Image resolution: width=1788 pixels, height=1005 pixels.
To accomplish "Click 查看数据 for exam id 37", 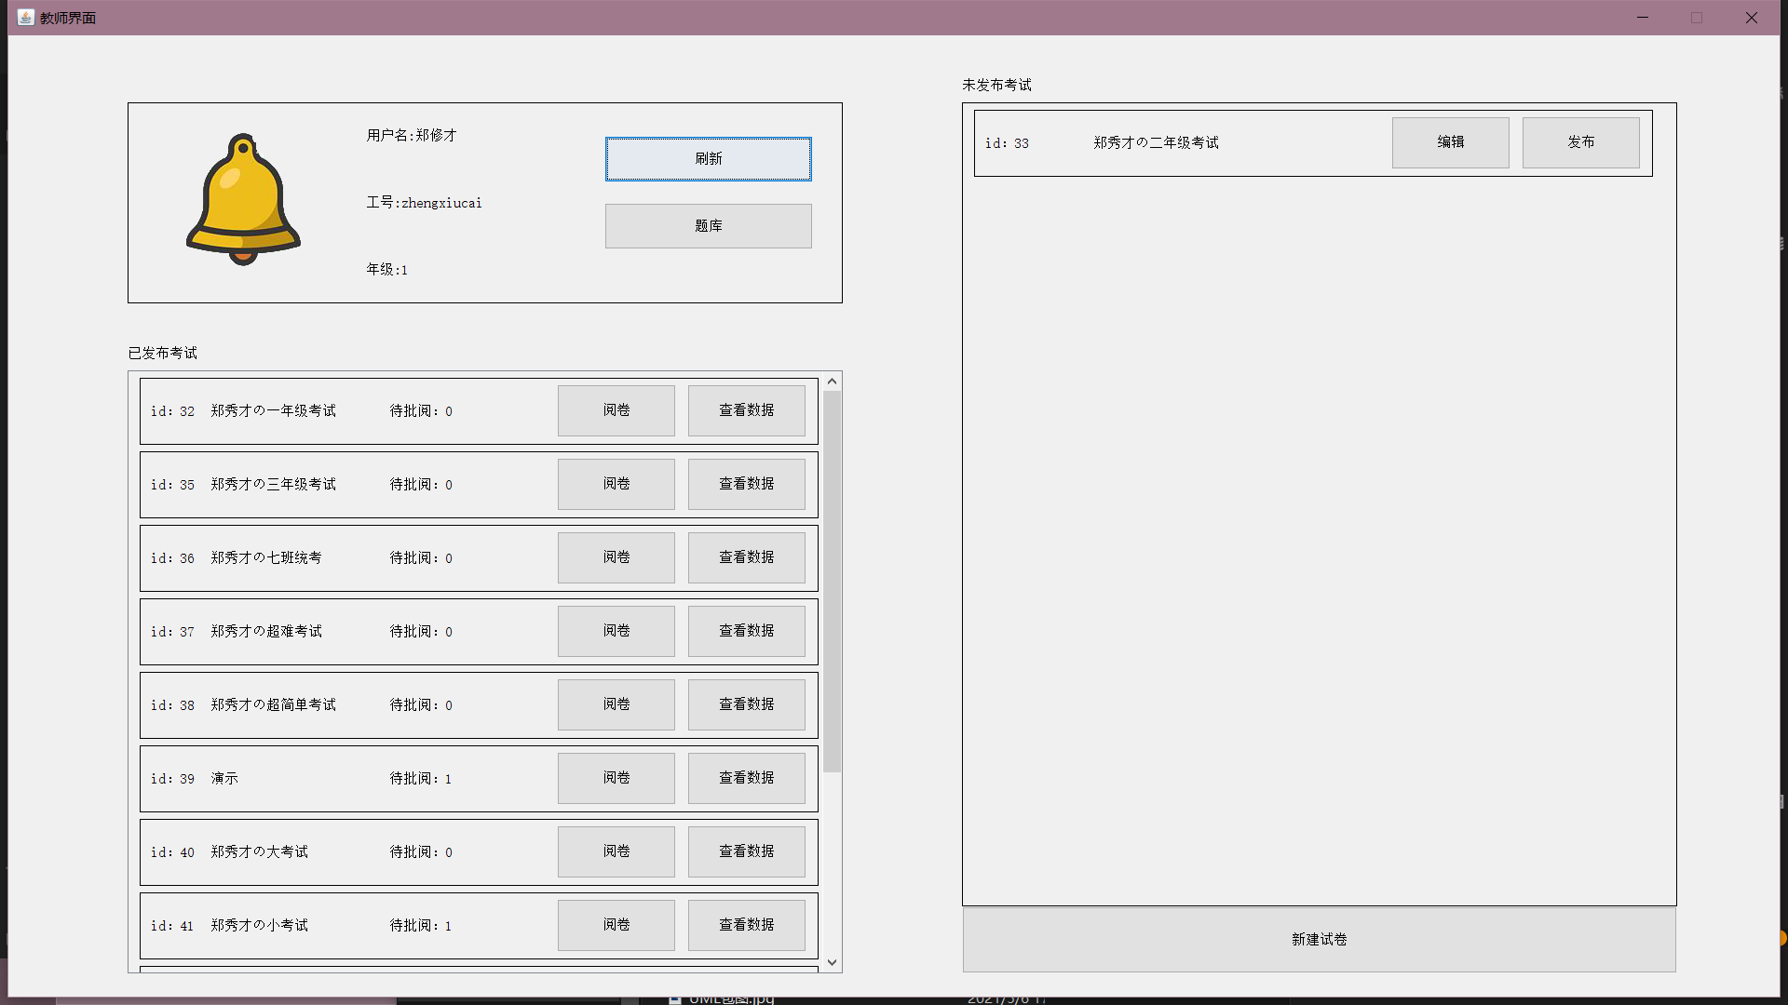I will 746,631.
